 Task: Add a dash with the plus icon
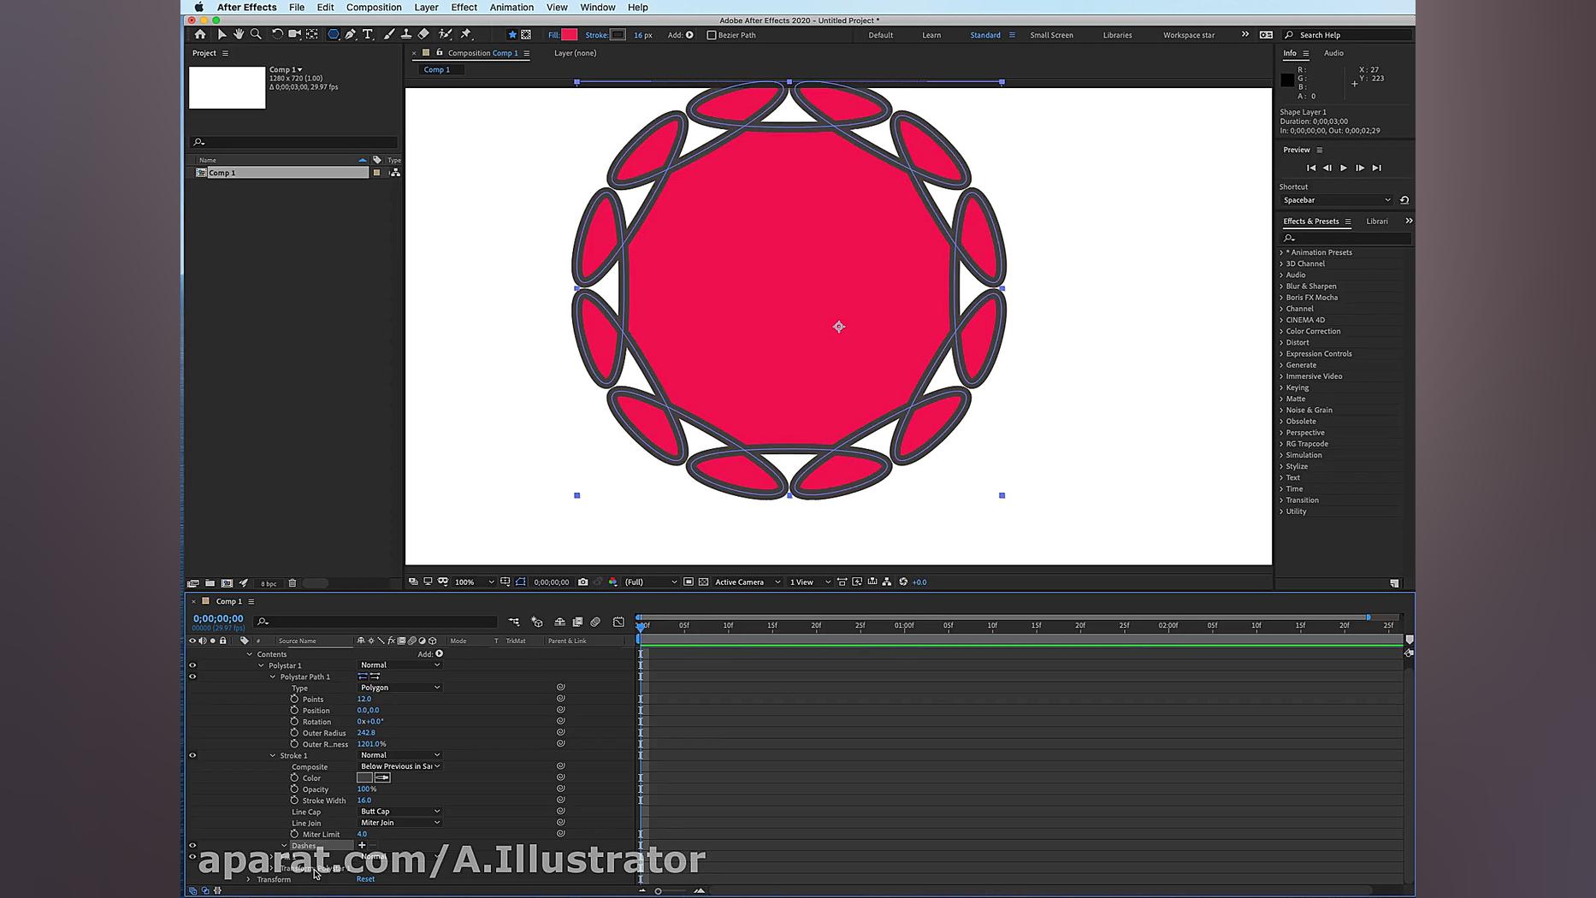point(362,845)
